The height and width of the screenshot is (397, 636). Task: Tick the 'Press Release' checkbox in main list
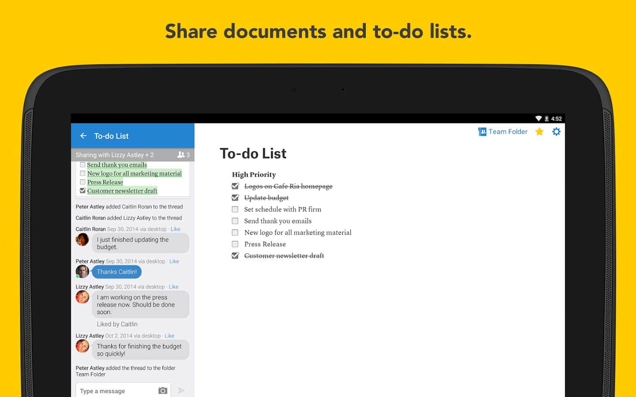click(x=235, y=244)
